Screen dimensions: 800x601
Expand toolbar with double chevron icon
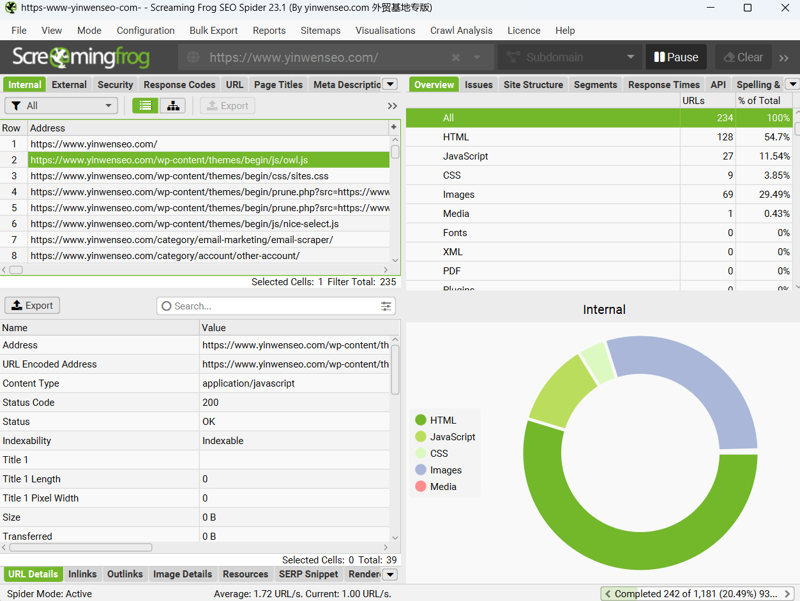(x=784, y=57)
